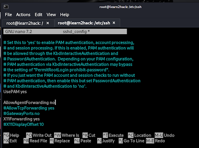Click comment line starting 'Set this to yes'
The width and height of the screenshot is (199, 148).
69,43
